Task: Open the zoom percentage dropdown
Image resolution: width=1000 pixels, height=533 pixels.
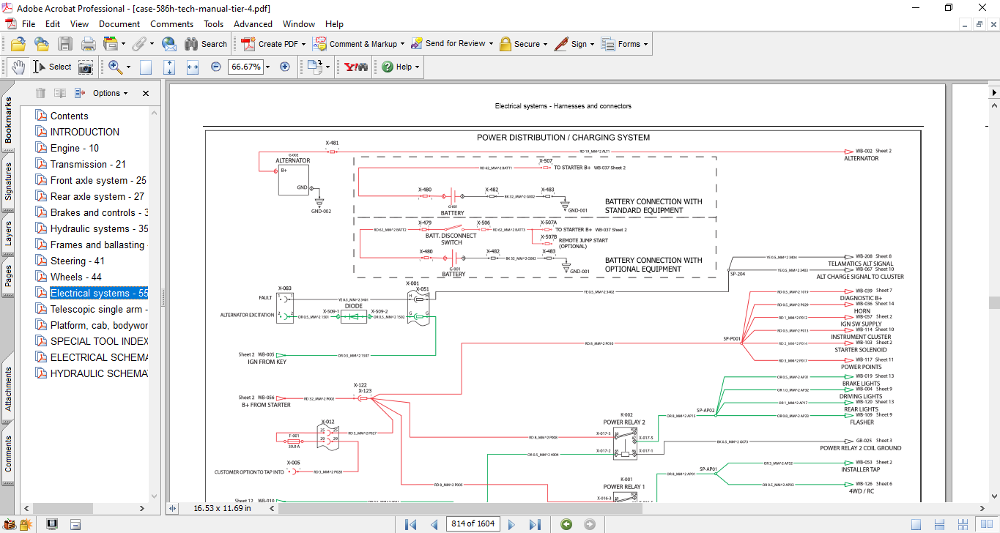Action: click(267, 67)
